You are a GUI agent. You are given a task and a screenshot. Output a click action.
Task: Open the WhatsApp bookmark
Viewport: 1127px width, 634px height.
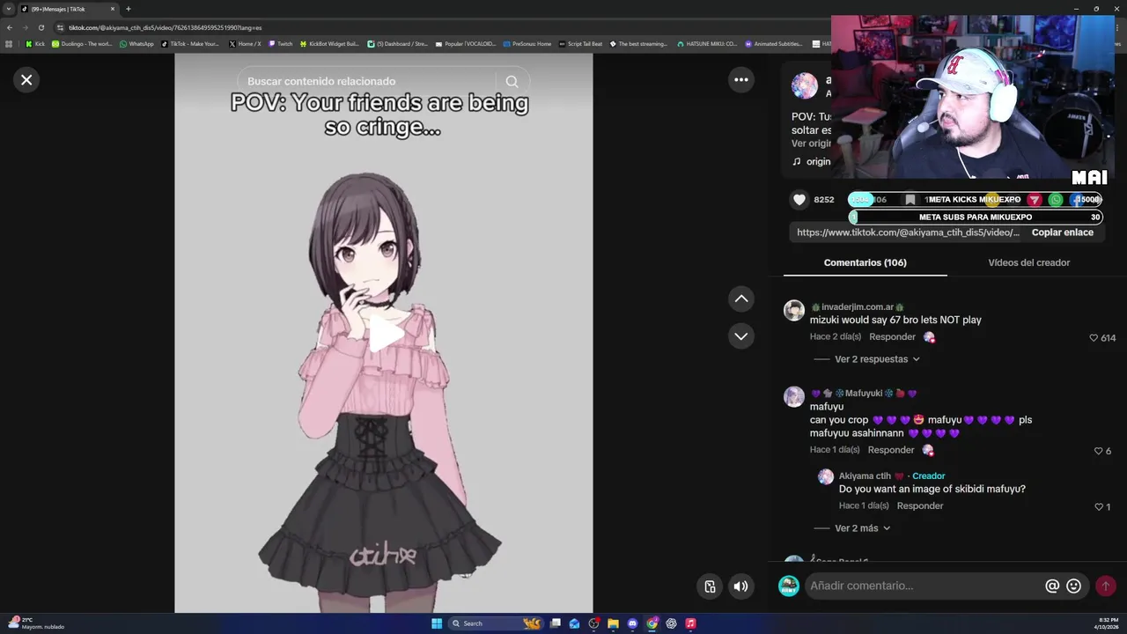click(136, 43)
